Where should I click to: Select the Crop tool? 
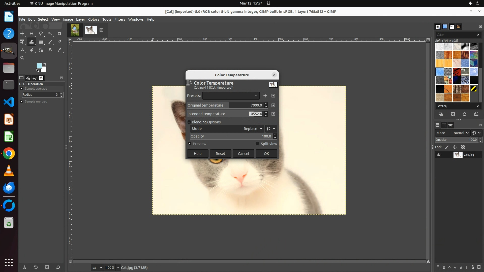[59, 33]
